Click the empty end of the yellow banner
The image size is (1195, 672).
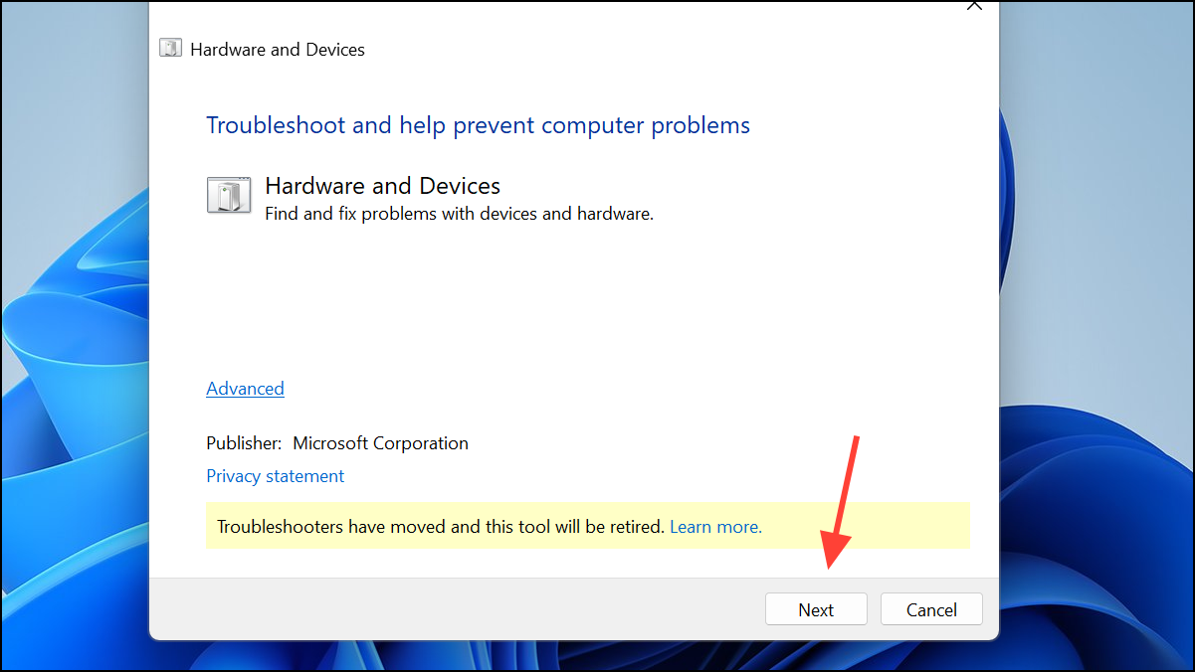866,526
